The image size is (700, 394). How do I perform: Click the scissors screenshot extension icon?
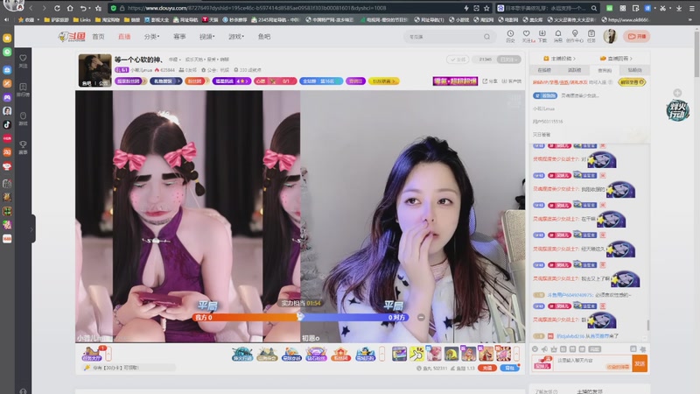tap(663, 8)
